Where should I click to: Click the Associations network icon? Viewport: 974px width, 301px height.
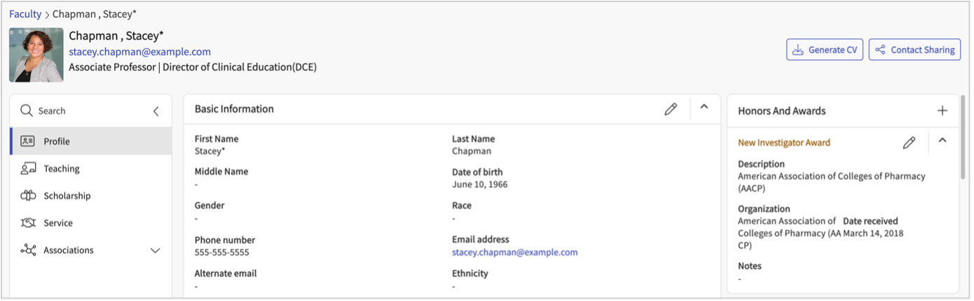[28, 250]
